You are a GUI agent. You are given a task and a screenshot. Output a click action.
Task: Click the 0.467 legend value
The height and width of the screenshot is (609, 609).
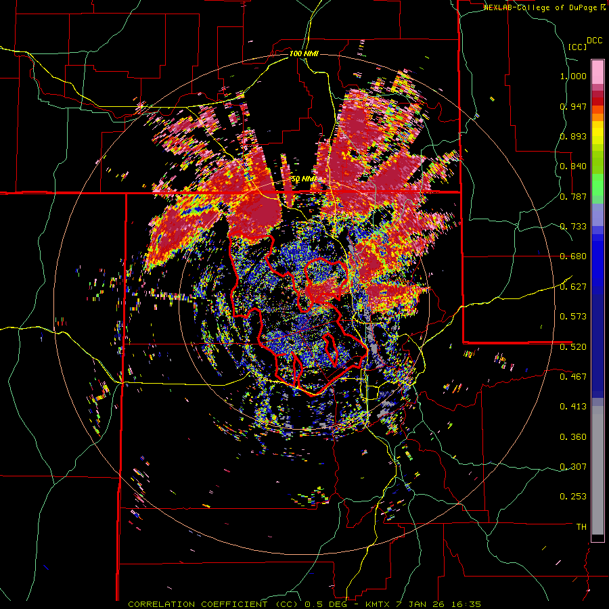pyautogui.click(x=573, y=377)
